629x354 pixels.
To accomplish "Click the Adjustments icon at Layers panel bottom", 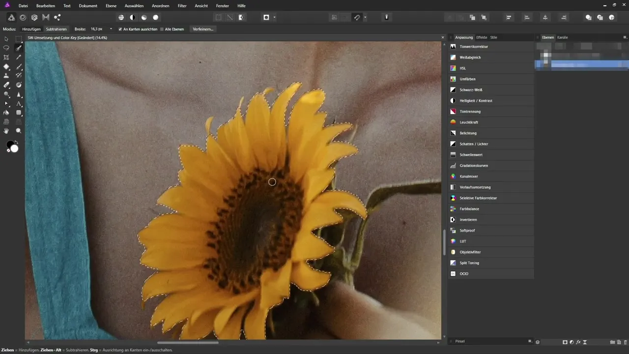I will [x=572, y=342].
